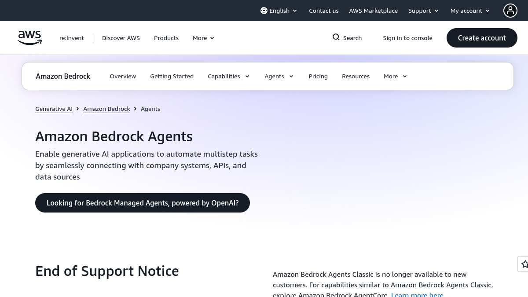Viewport: 528px width, 297px height.
Task: Expand the English language dropdown
Action: tap(279, 11)
